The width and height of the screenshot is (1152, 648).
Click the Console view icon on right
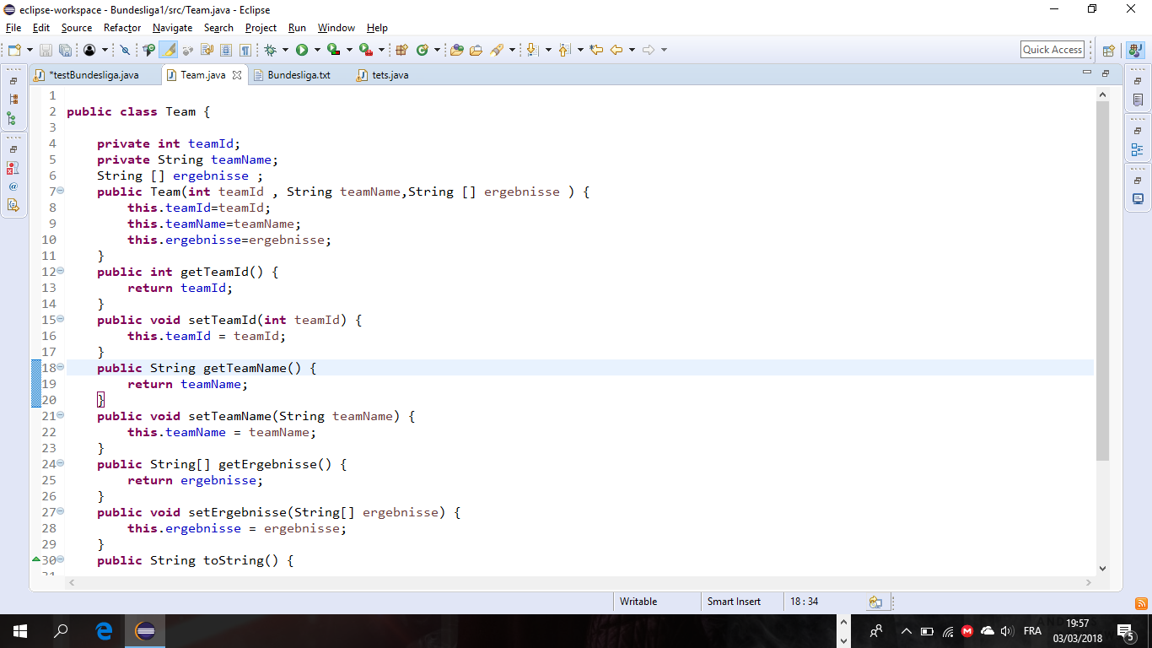(1138, 199)
